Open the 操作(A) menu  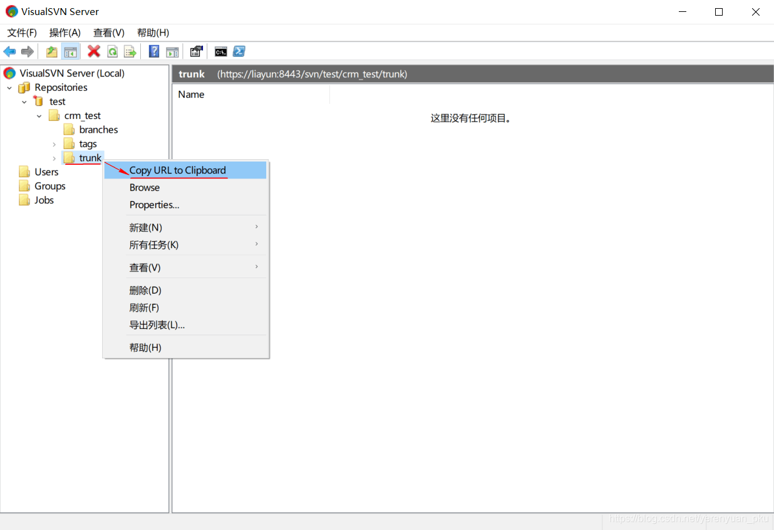click(x=65, y=33)
